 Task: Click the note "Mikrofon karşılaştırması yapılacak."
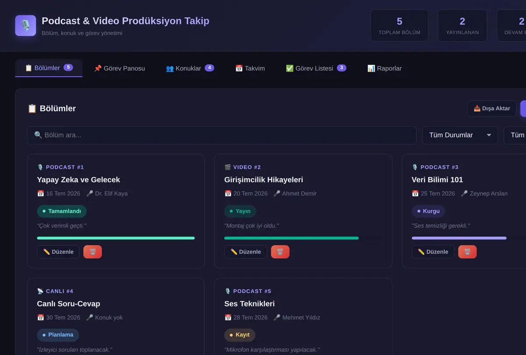pos(272,350)
